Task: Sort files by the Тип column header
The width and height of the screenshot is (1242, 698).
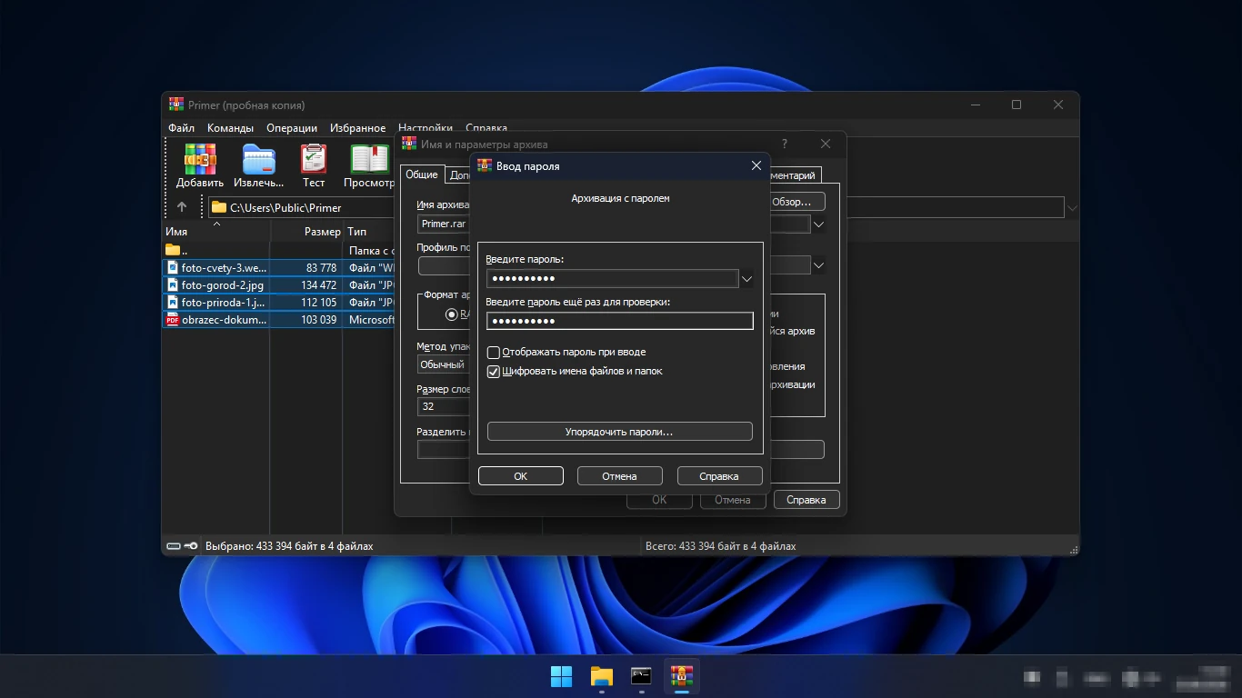Action: pyautogui.click(x=369, y=232)
